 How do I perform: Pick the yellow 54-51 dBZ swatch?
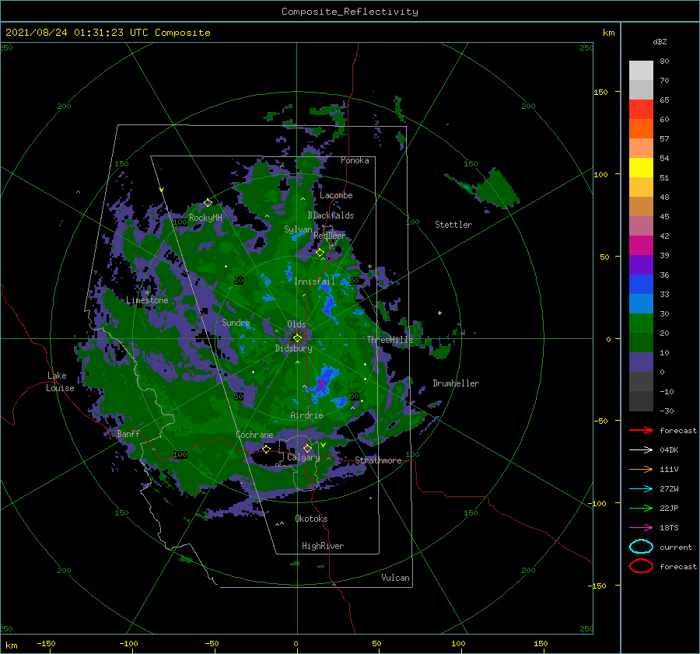641,168
